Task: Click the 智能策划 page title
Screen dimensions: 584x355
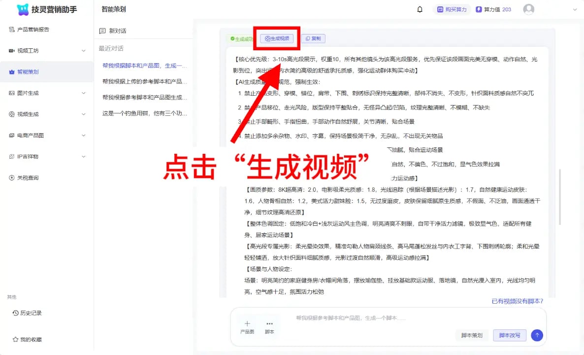Action: coord(114,9)
